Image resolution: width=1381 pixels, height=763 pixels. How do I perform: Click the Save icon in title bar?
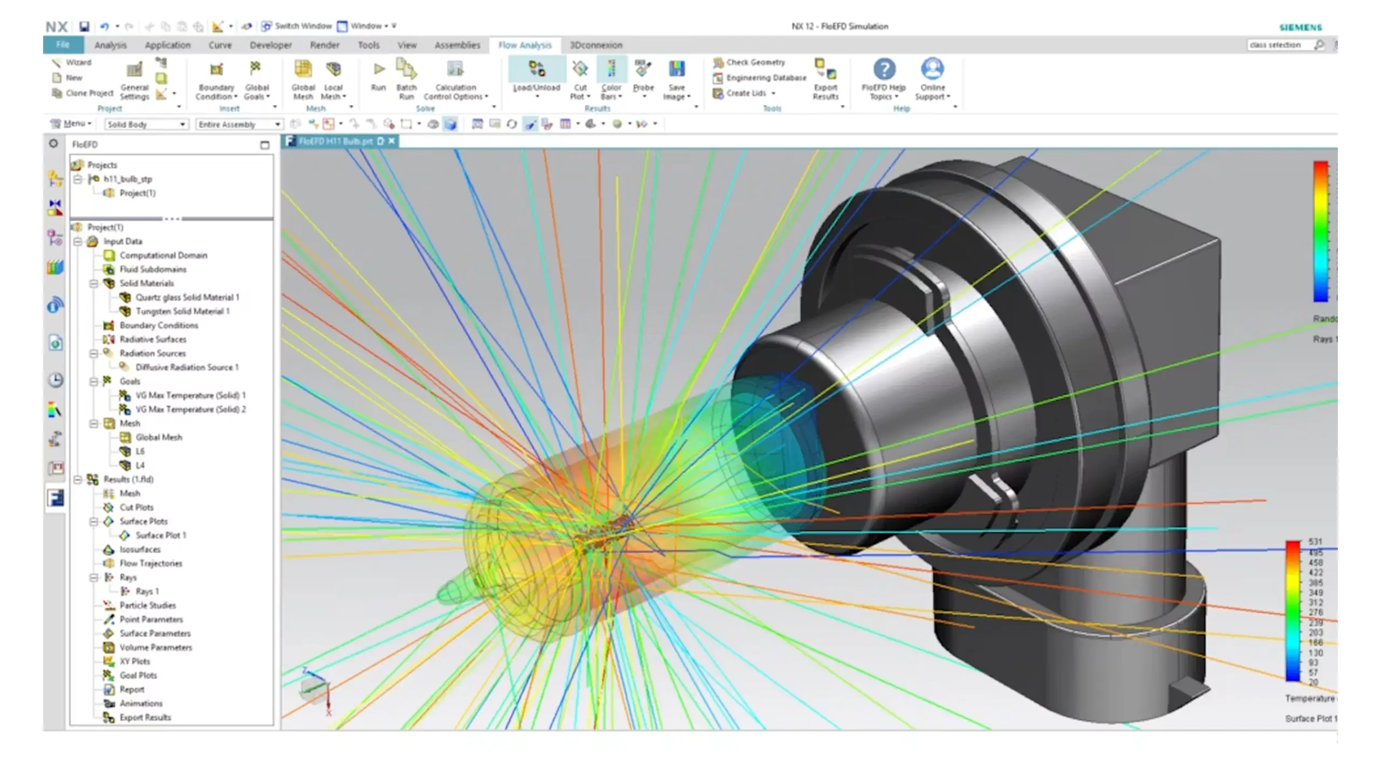click(x=84, y=26)
